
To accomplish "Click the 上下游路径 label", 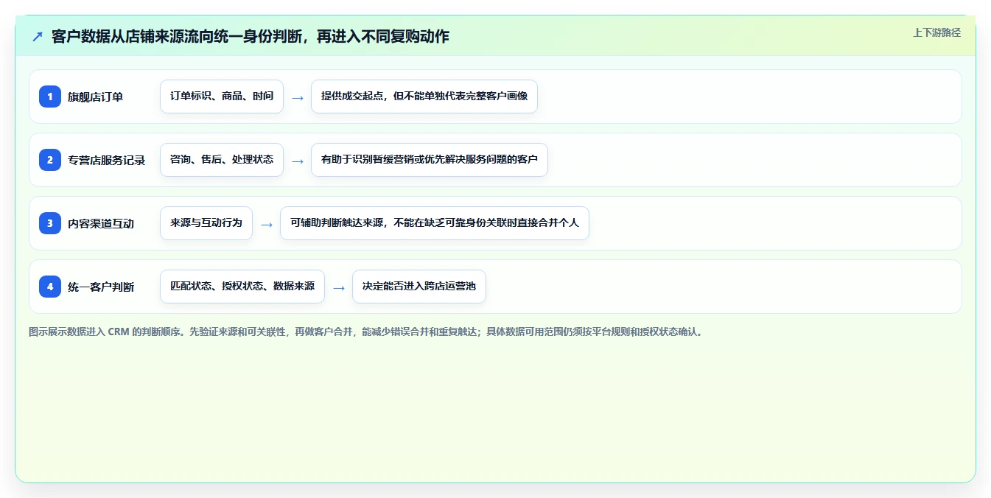I will point(936,32).
